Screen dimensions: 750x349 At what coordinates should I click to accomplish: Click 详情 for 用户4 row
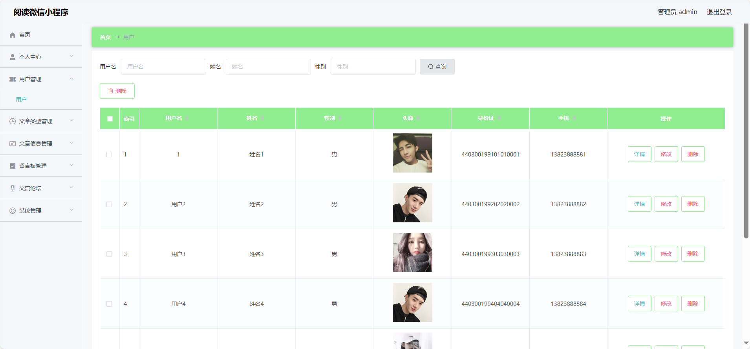[640, 304]
